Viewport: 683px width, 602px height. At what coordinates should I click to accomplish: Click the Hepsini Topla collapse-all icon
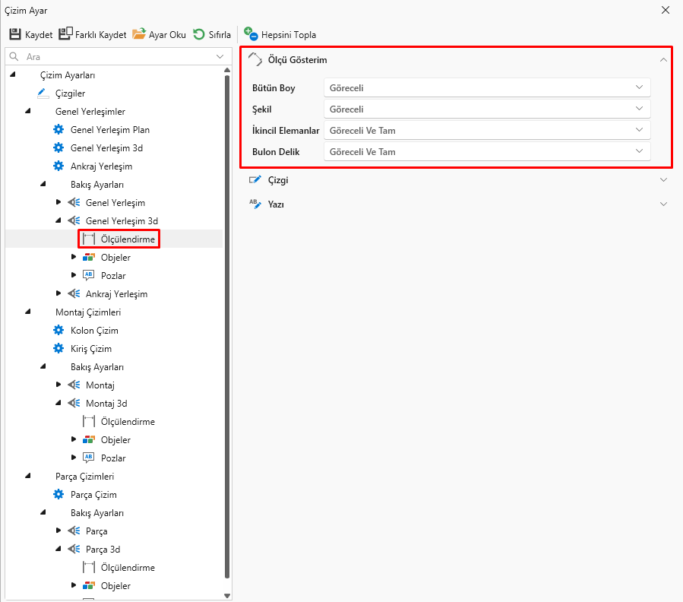click(x=251, y=34)
